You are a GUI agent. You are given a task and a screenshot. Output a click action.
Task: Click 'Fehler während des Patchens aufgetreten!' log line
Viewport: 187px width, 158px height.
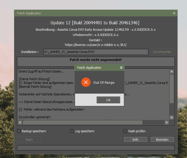pyautogui.click(x=51, y=109)
